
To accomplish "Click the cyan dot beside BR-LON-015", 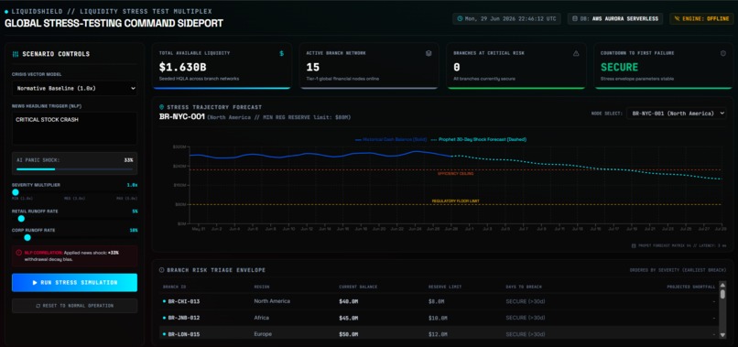I will [x=164, y=334].
